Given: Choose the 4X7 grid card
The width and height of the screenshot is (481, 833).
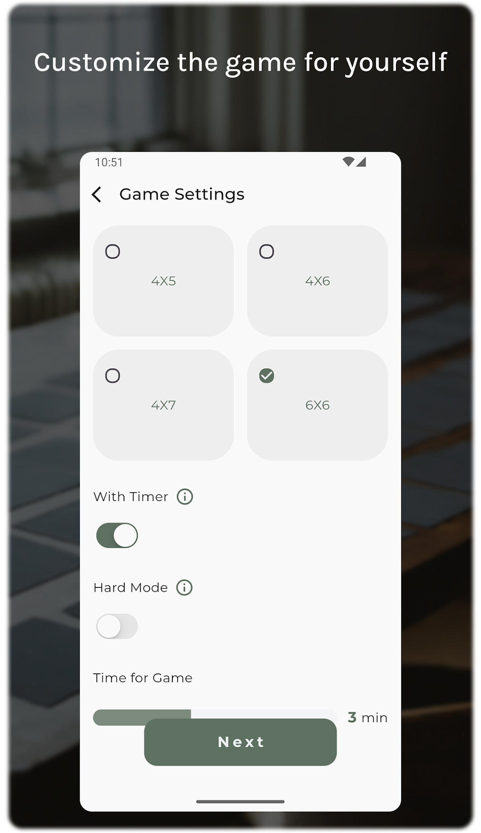Looking at the screenshot, I should click(x=163, y=405).
